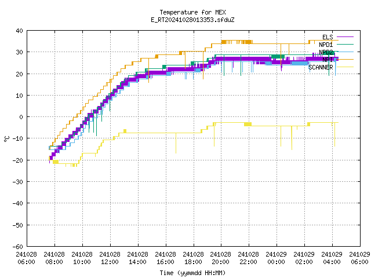Click the 'Time (yymmdd HH:MM)' axis title
This screenshot has height=278, width=371.
192,273
